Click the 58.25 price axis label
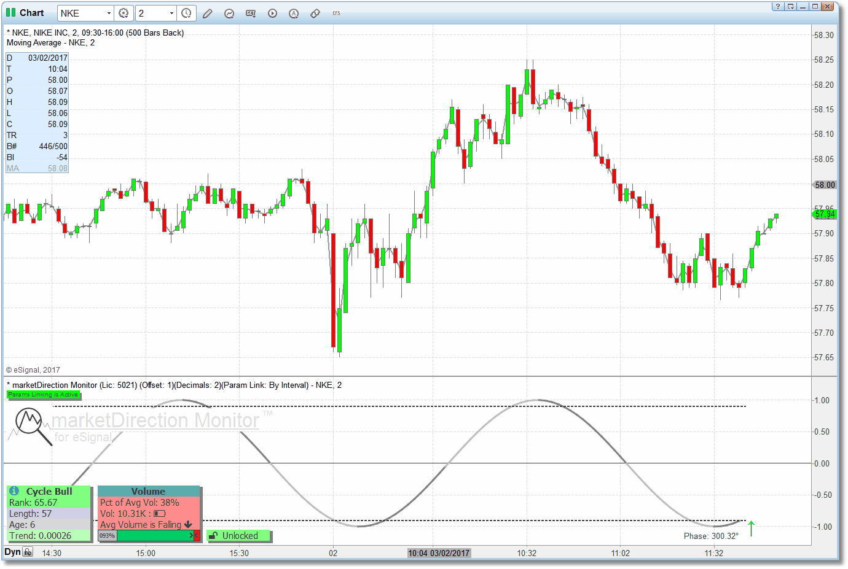The width and height of the screenshot is (848, 569). pyautogui.click(x=824, y=60)
